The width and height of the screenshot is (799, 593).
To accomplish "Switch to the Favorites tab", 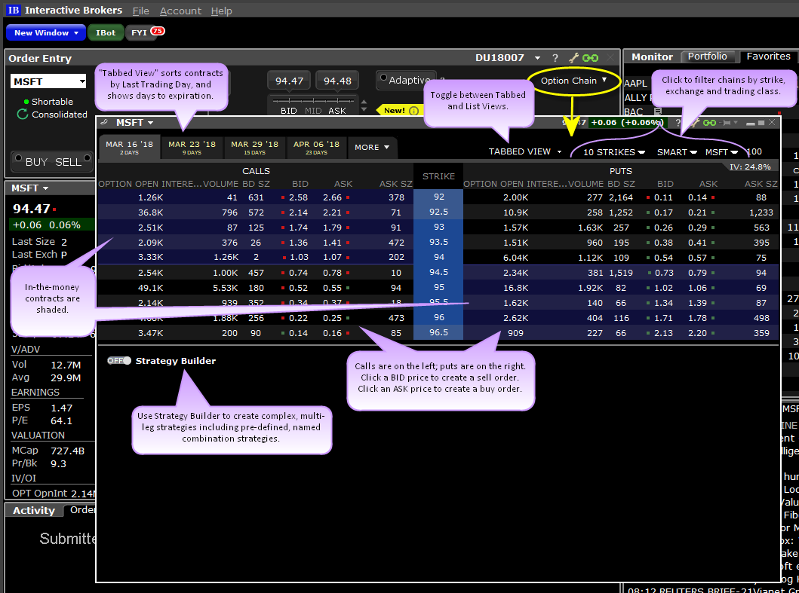I will point(768,57).
